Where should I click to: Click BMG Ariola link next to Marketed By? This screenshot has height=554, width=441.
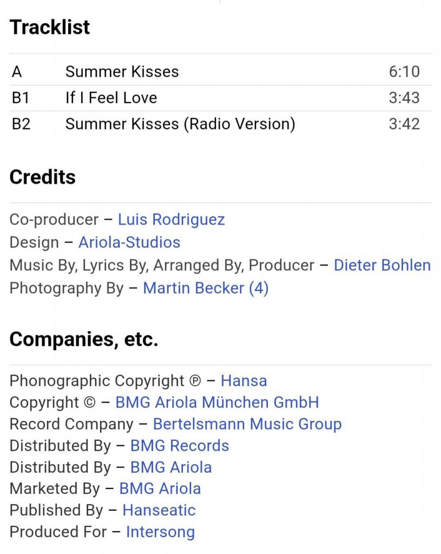pyautogui.click(x=160, y=489)
